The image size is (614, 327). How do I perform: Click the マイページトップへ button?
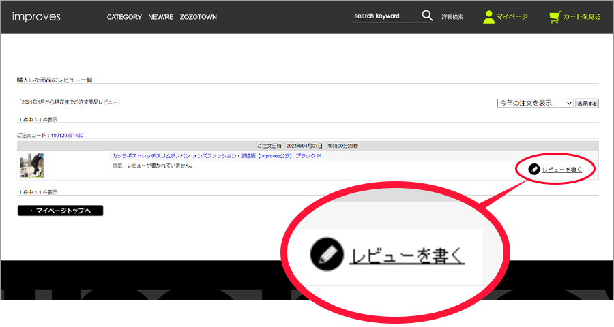[x=60, y=211]
